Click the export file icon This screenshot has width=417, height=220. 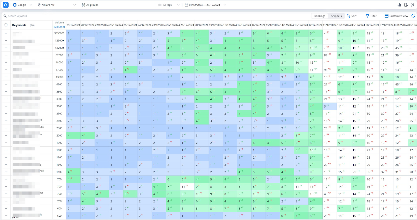406,5
